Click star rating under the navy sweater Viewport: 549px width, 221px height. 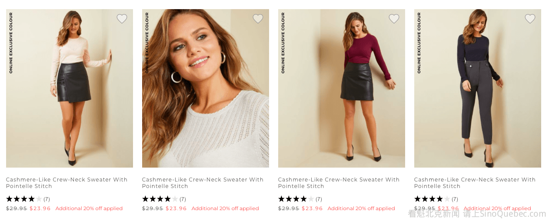pyautogui.click(x=432, y=199)
